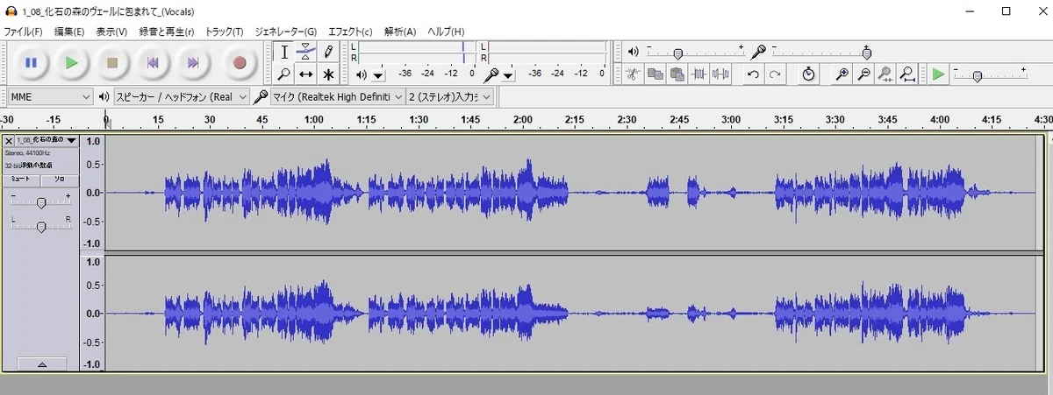This screenshot has width=1053, height=395.
Task: Click the Trim audio icon
Action: pos(699,74)
